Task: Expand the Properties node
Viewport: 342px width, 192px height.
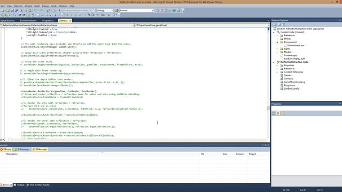Action: click(277, 65)
